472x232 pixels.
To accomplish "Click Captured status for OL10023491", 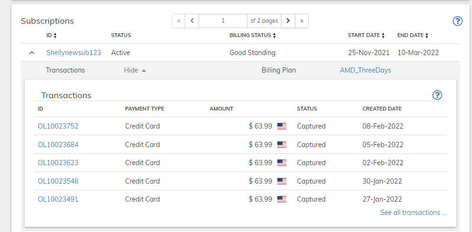I will [311, 199].
